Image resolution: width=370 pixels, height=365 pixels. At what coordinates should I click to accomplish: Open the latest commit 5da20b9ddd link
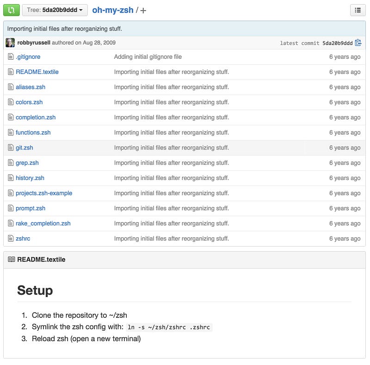(338, 43)
